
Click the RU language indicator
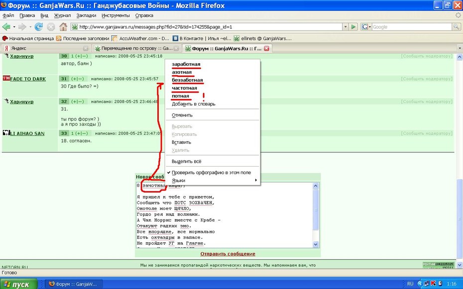point(410,284)
